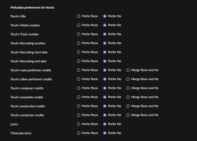Choose Prefer file for Track's Media number
Screen dimensions: 197x141
click(105, 25)
